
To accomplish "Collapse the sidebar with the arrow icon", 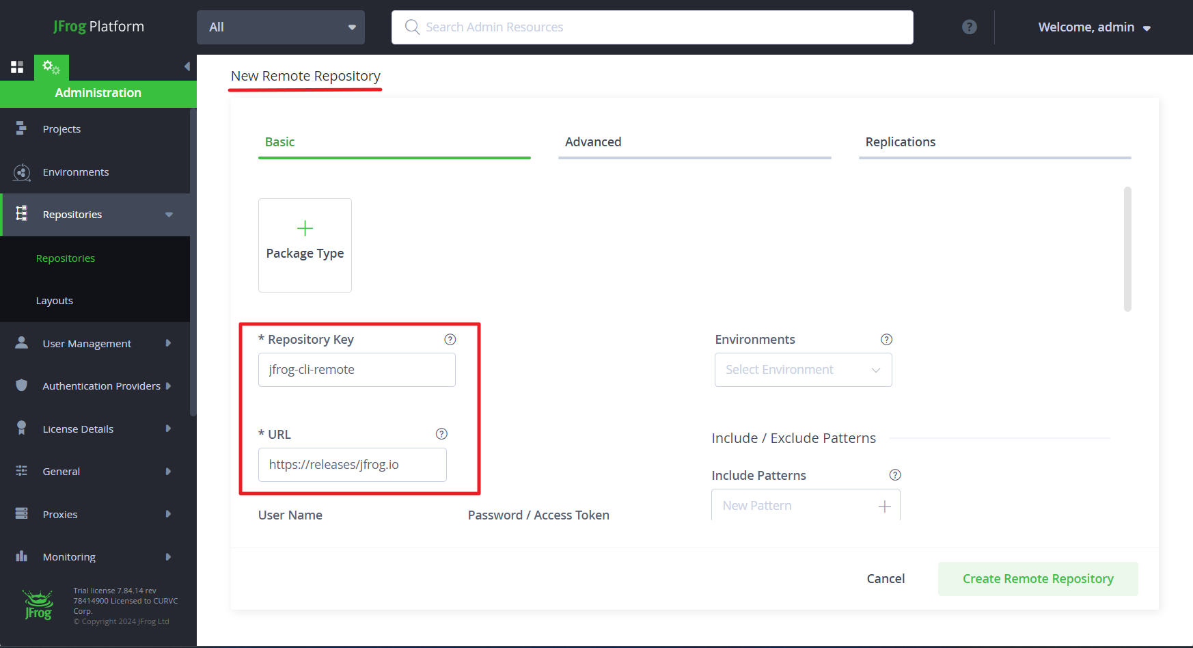I will pos(187,66).
